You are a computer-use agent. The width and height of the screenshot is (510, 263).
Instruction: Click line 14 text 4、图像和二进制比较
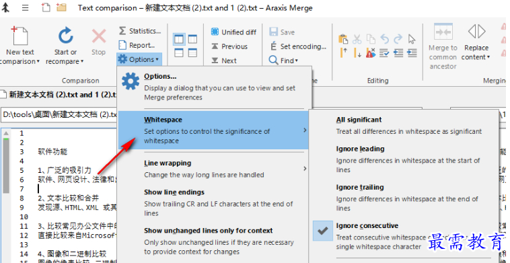(x=72, y=254)
